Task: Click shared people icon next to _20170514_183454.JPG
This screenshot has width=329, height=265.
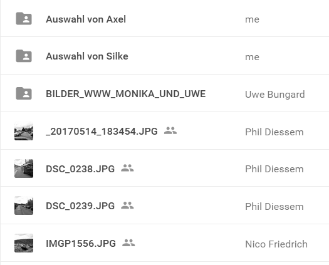Action: point(170,130)
